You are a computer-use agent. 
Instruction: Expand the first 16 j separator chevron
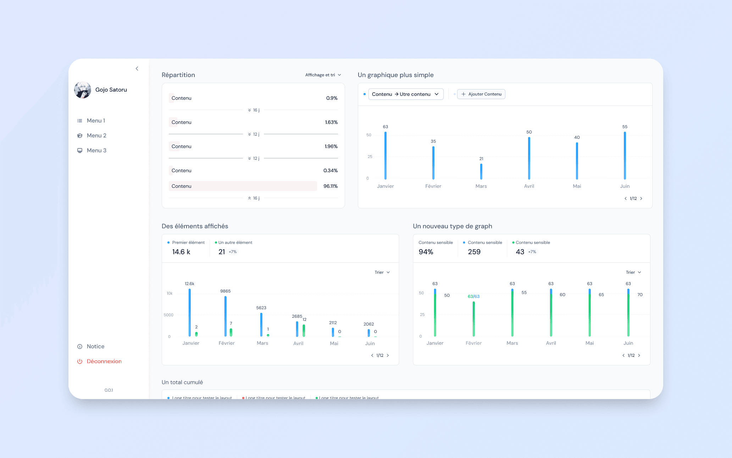click(x=250, y=110)
